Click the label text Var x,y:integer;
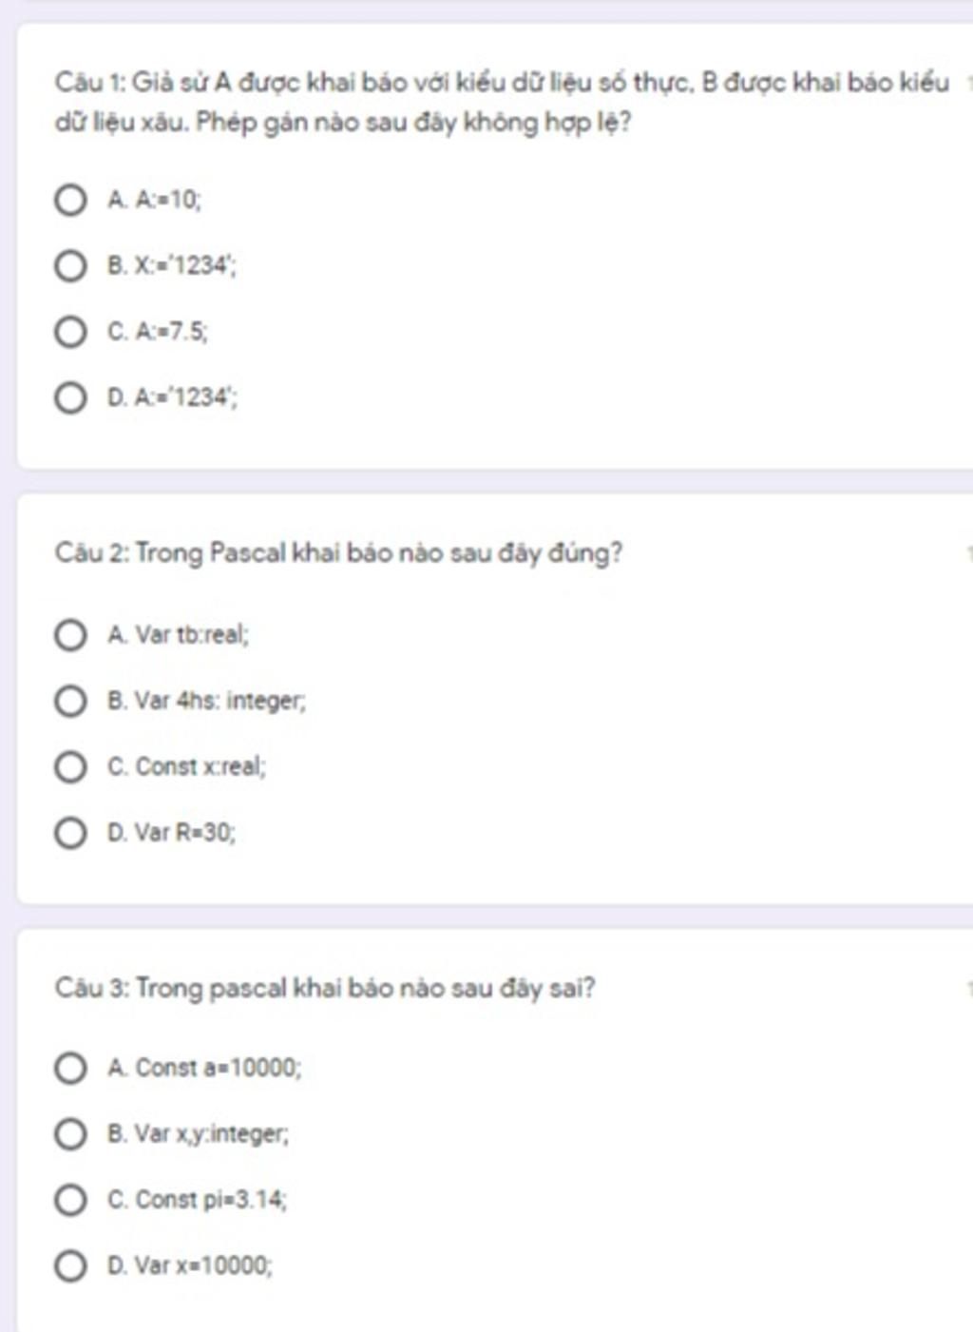The width and height of the screenshot is (973, 1332). 212,1134
